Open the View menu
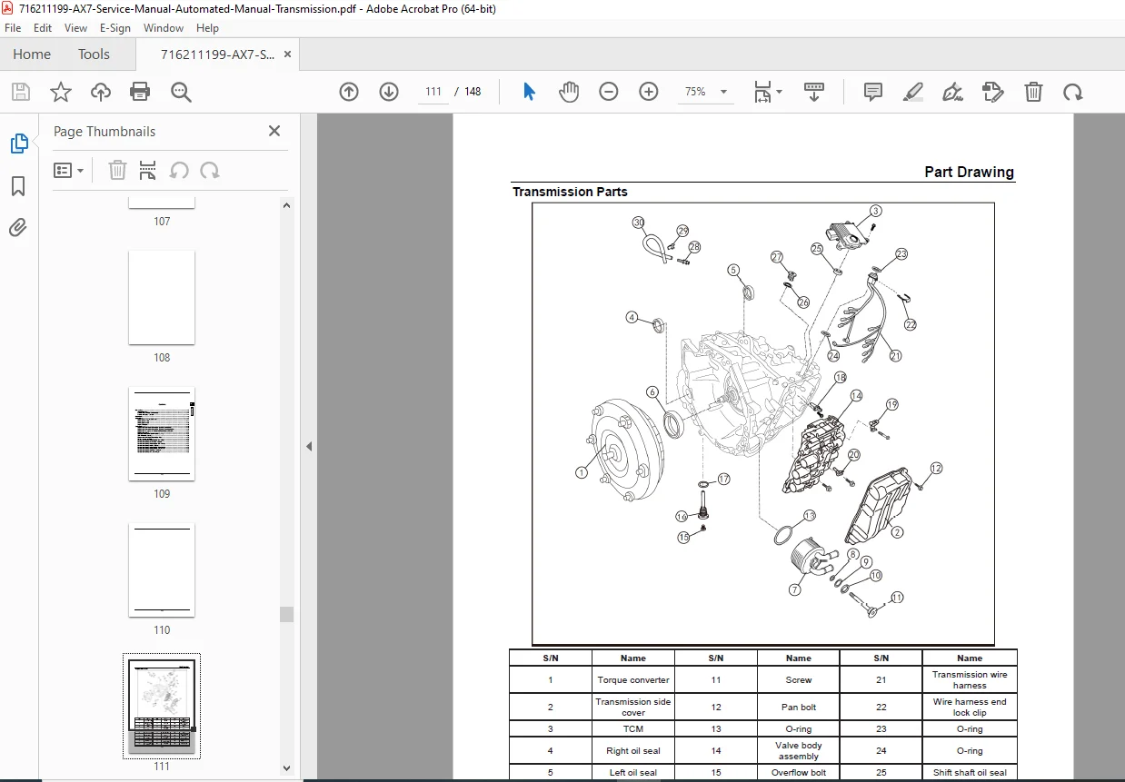 pyautogui.click(x=75, y=28)
